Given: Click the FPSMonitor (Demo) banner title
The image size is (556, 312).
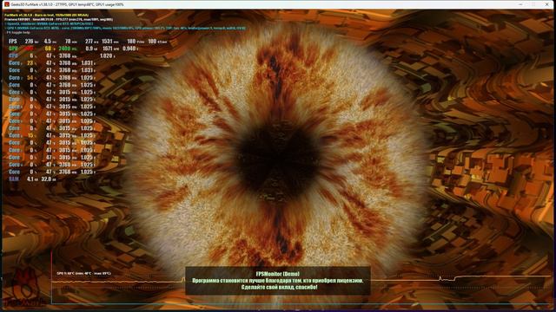Looking at the screenshot, I should [278, 274].
